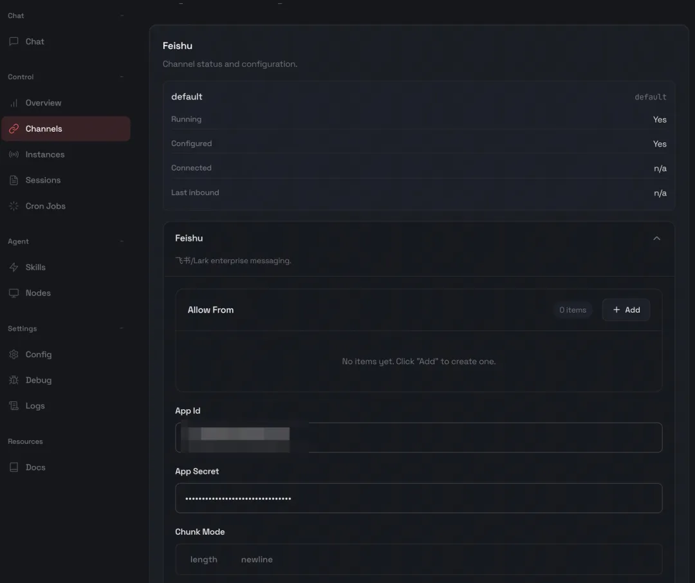This screenshot has width=695, height=583.
Task: Go to Nodes page
Action: pyautogui.click(x=66, y=293)
